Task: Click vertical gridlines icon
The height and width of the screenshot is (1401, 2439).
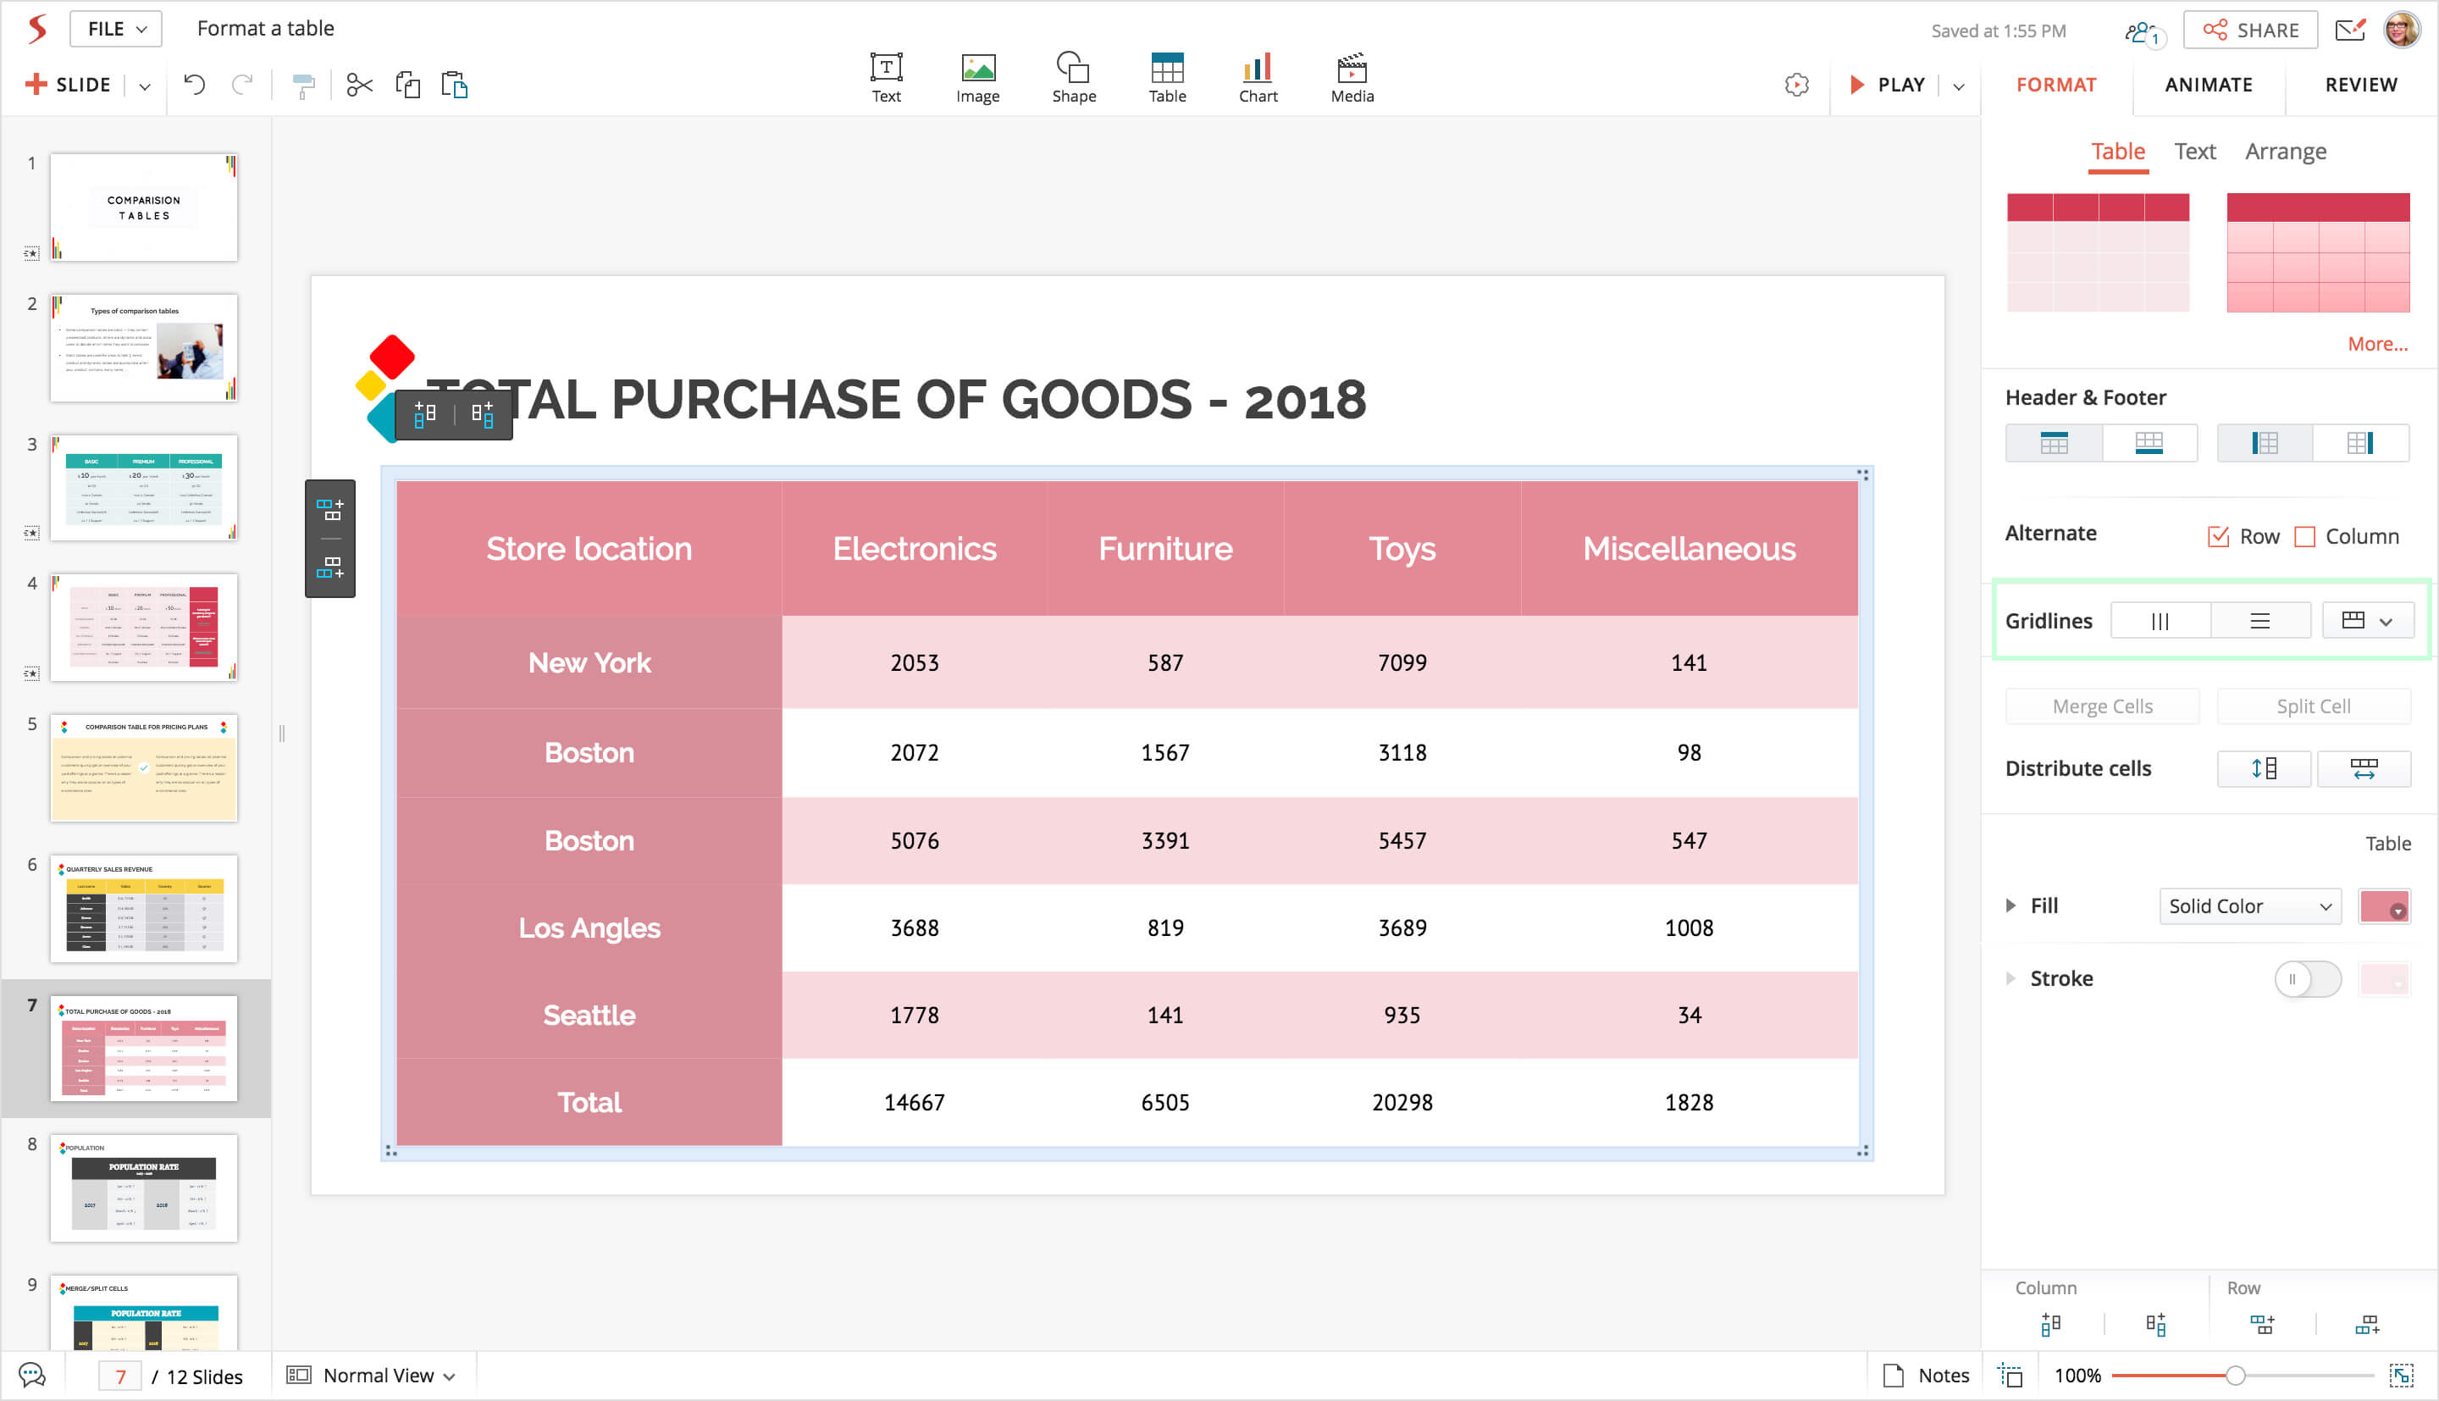Action: [2160, 621]
